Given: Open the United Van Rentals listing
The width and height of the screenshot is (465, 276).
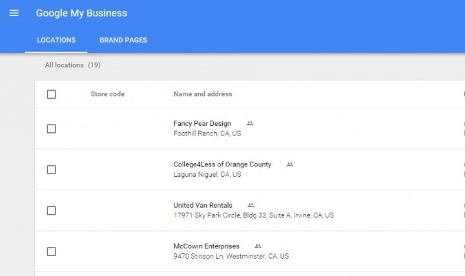Looking at the screenshot, I should pyautogui.click(x=203, y=205).
